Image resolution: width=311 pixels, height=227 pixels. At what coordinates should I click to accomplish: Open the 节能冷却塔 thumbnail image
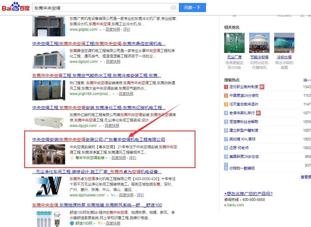point(259,43)
